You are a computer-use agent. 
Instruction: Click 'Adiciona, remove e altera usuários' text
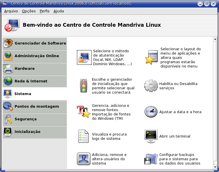tap(109, 159)
